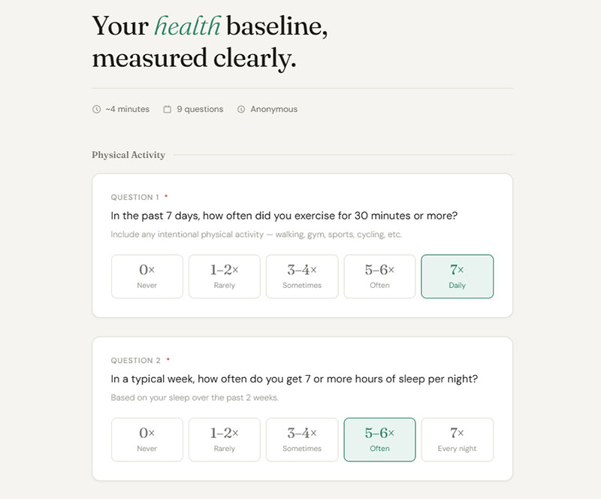Viewport: 601px width, 499px height.
Task: Choose "1–2× Rarely" under Question 1
Action: [224, 277]
